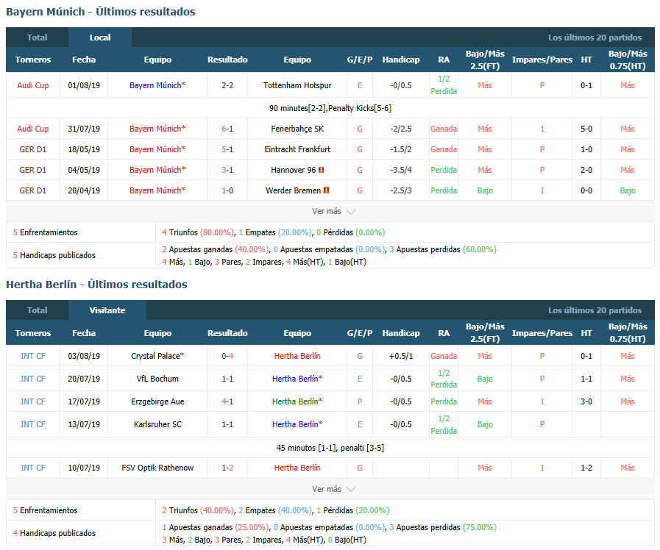660x550 pixels.
Task: Click the 6-1 result versus Fenerbahçe SK
Action: coord(227,129)
